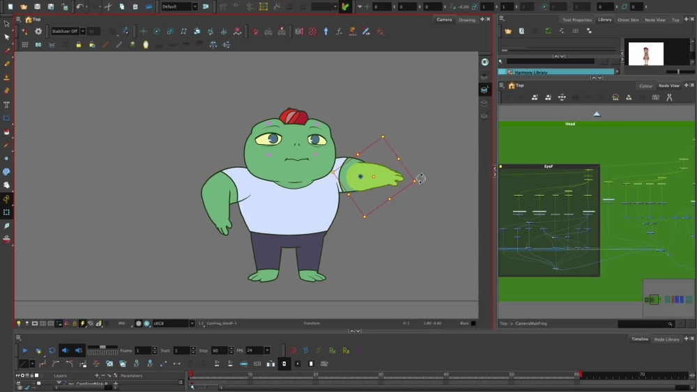
Task: Toggle the light table bulb in Camera status bar
Action: [x=19, y=324]
